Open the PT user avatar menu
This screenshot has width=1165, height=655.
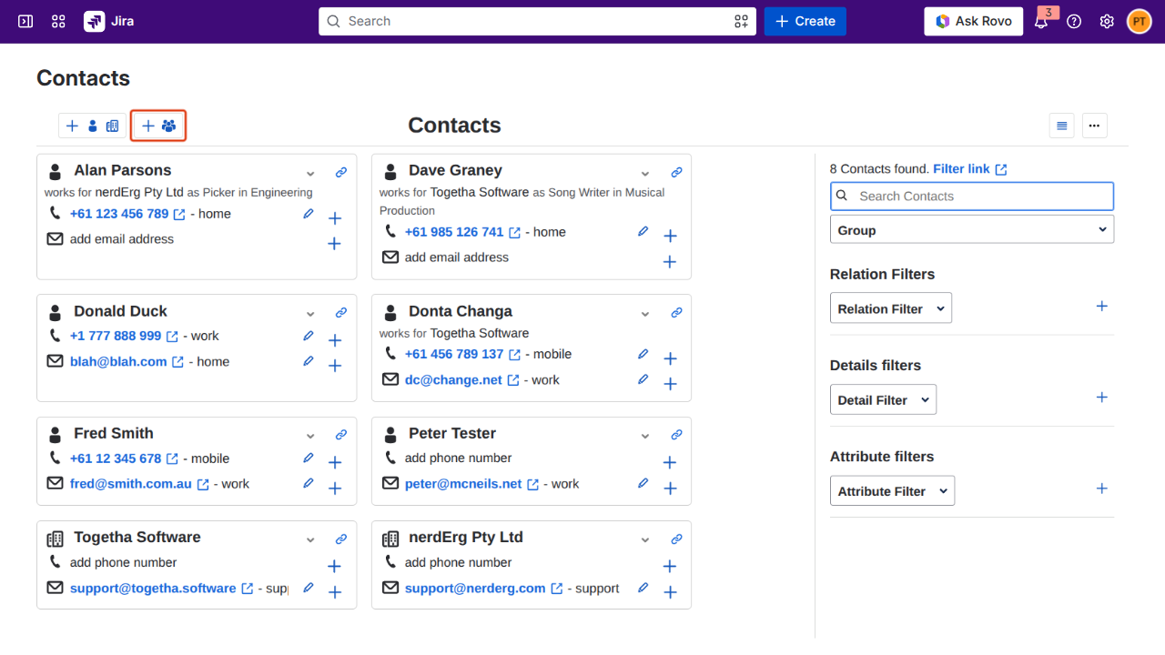pyautogui.click(x=1140, y=21)
